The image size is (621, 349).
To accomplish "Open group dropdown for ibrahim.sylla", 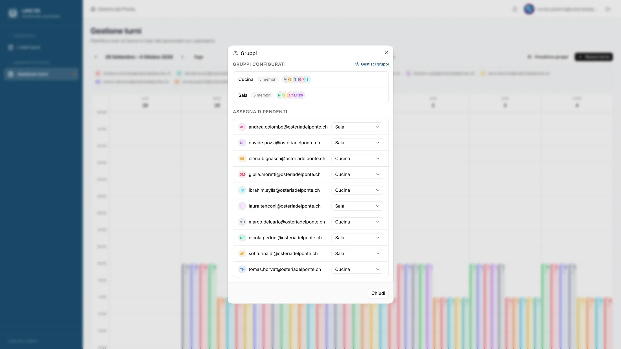I will (x=357, y=190).
